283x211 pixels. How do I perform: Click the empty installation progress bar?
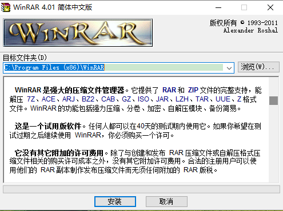point(141,189)
